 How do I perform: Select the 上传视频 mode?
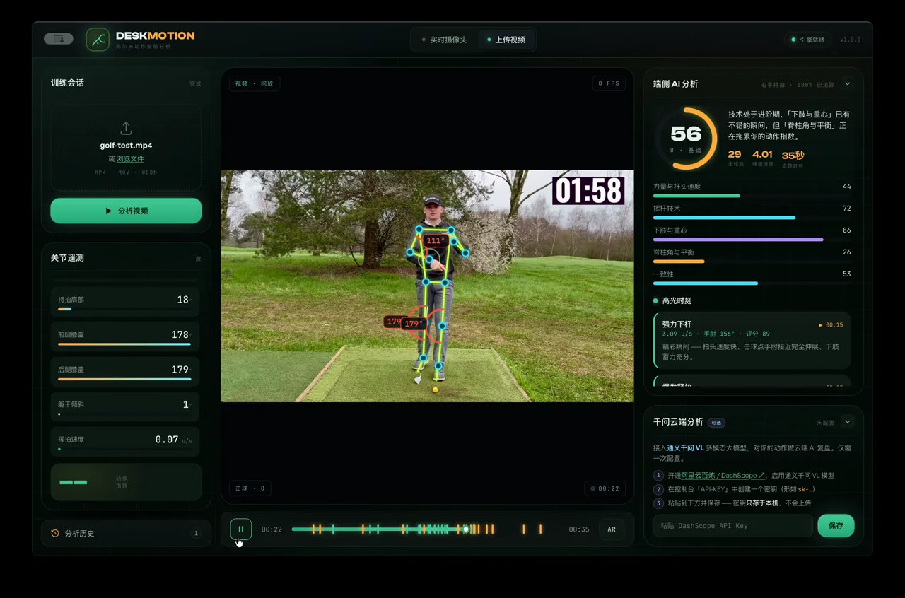[x=506, y=40]
